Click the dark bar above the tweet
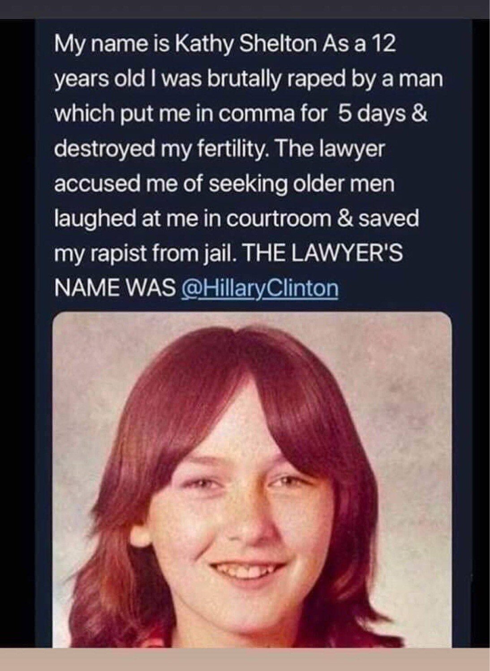This screenshot has height=671, width=490. click(x=245, y=9)
